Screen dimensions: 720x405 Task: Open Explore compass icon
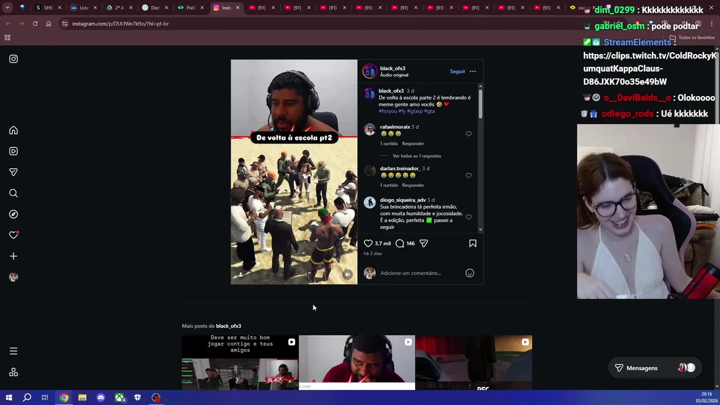coord(13,214)
